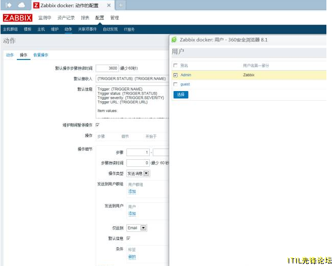Click the Admin user link
The width and height of the screenshot is (332, 266).
click(x=186, y=75)
